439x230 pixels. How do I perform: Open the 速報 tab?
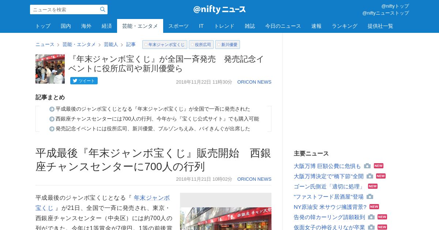316,26
